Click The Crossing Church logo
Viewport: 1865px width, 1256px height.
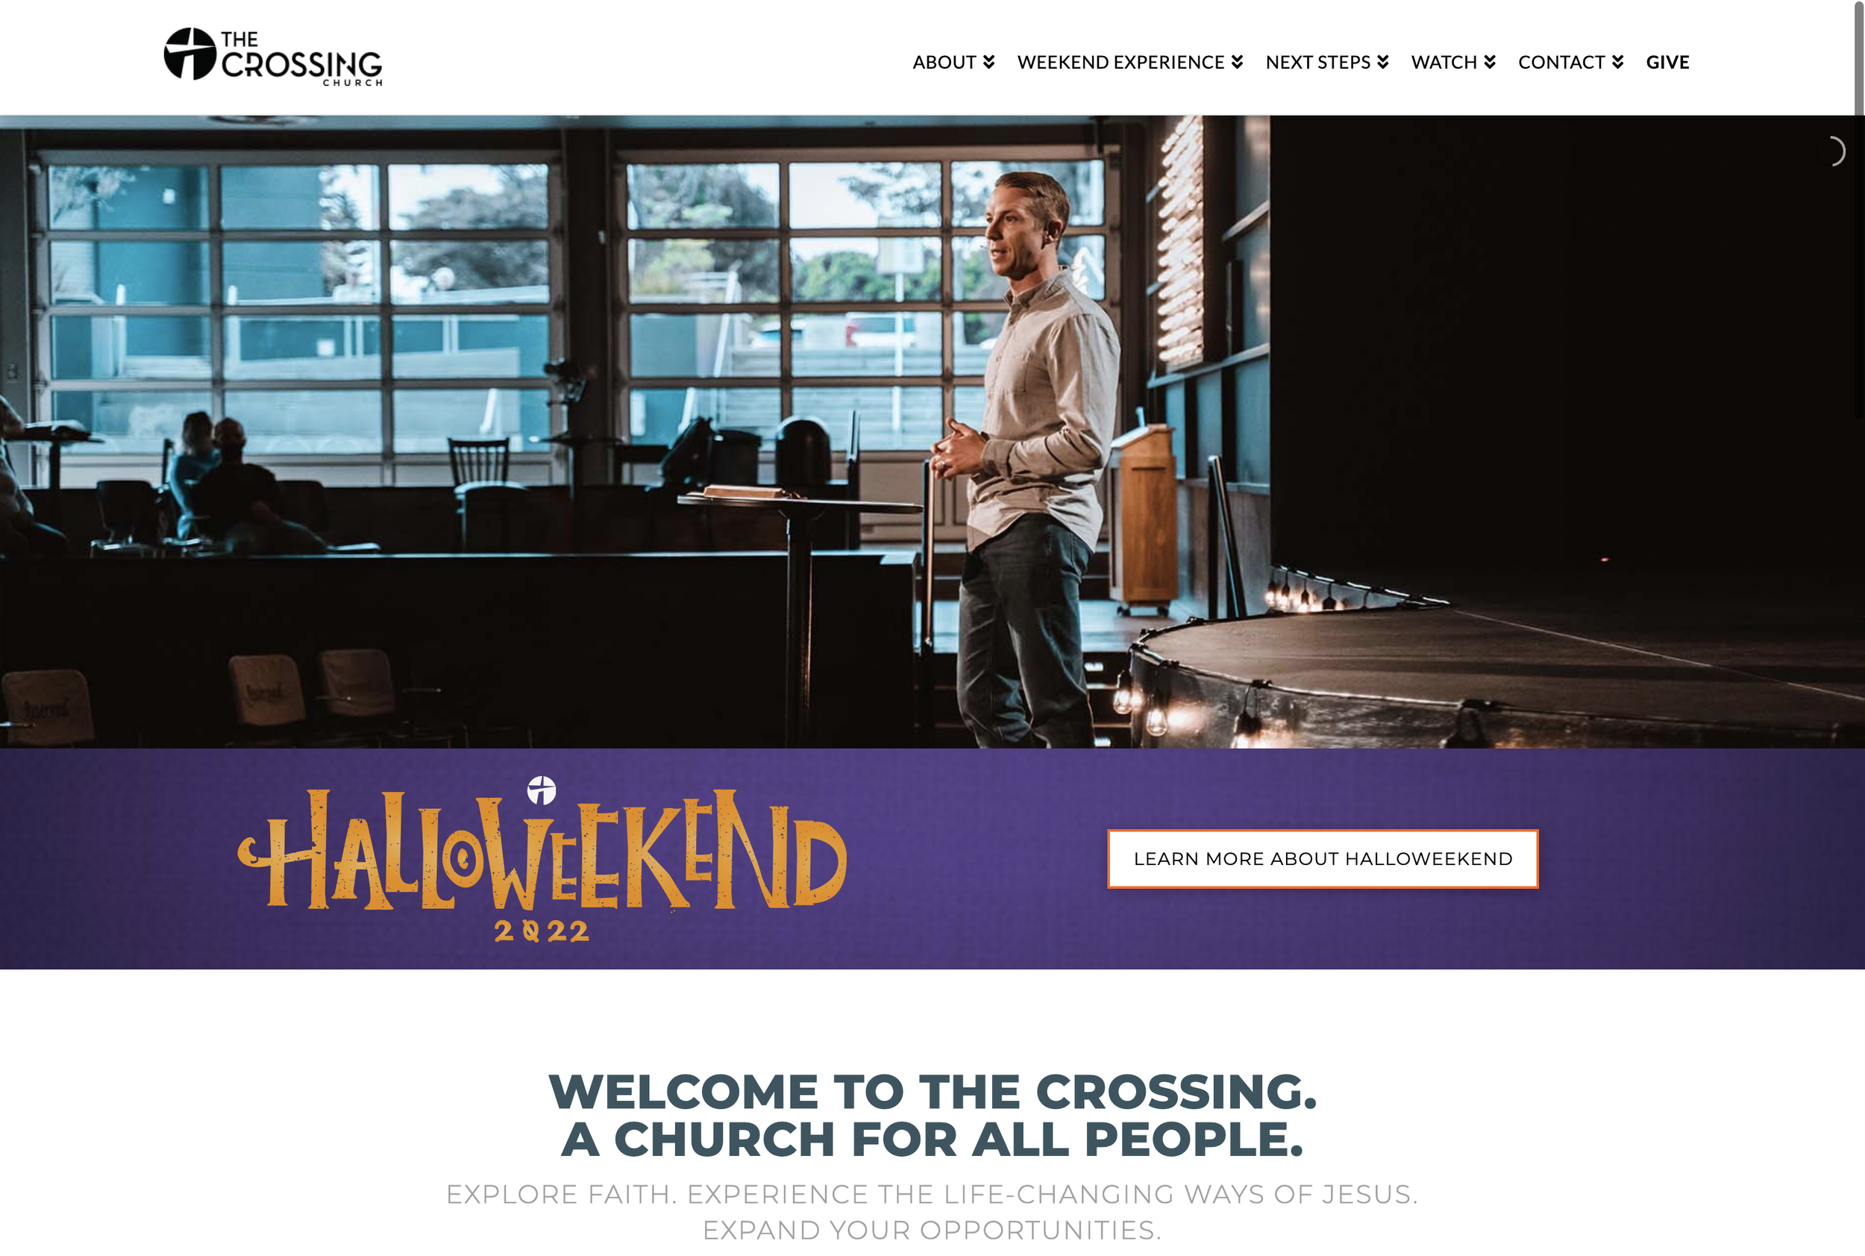(273, 57)
